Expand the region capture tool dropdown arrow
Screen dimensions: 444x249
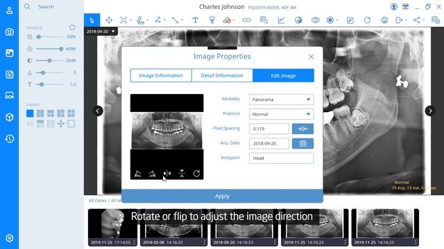click(x=130, y=20)
